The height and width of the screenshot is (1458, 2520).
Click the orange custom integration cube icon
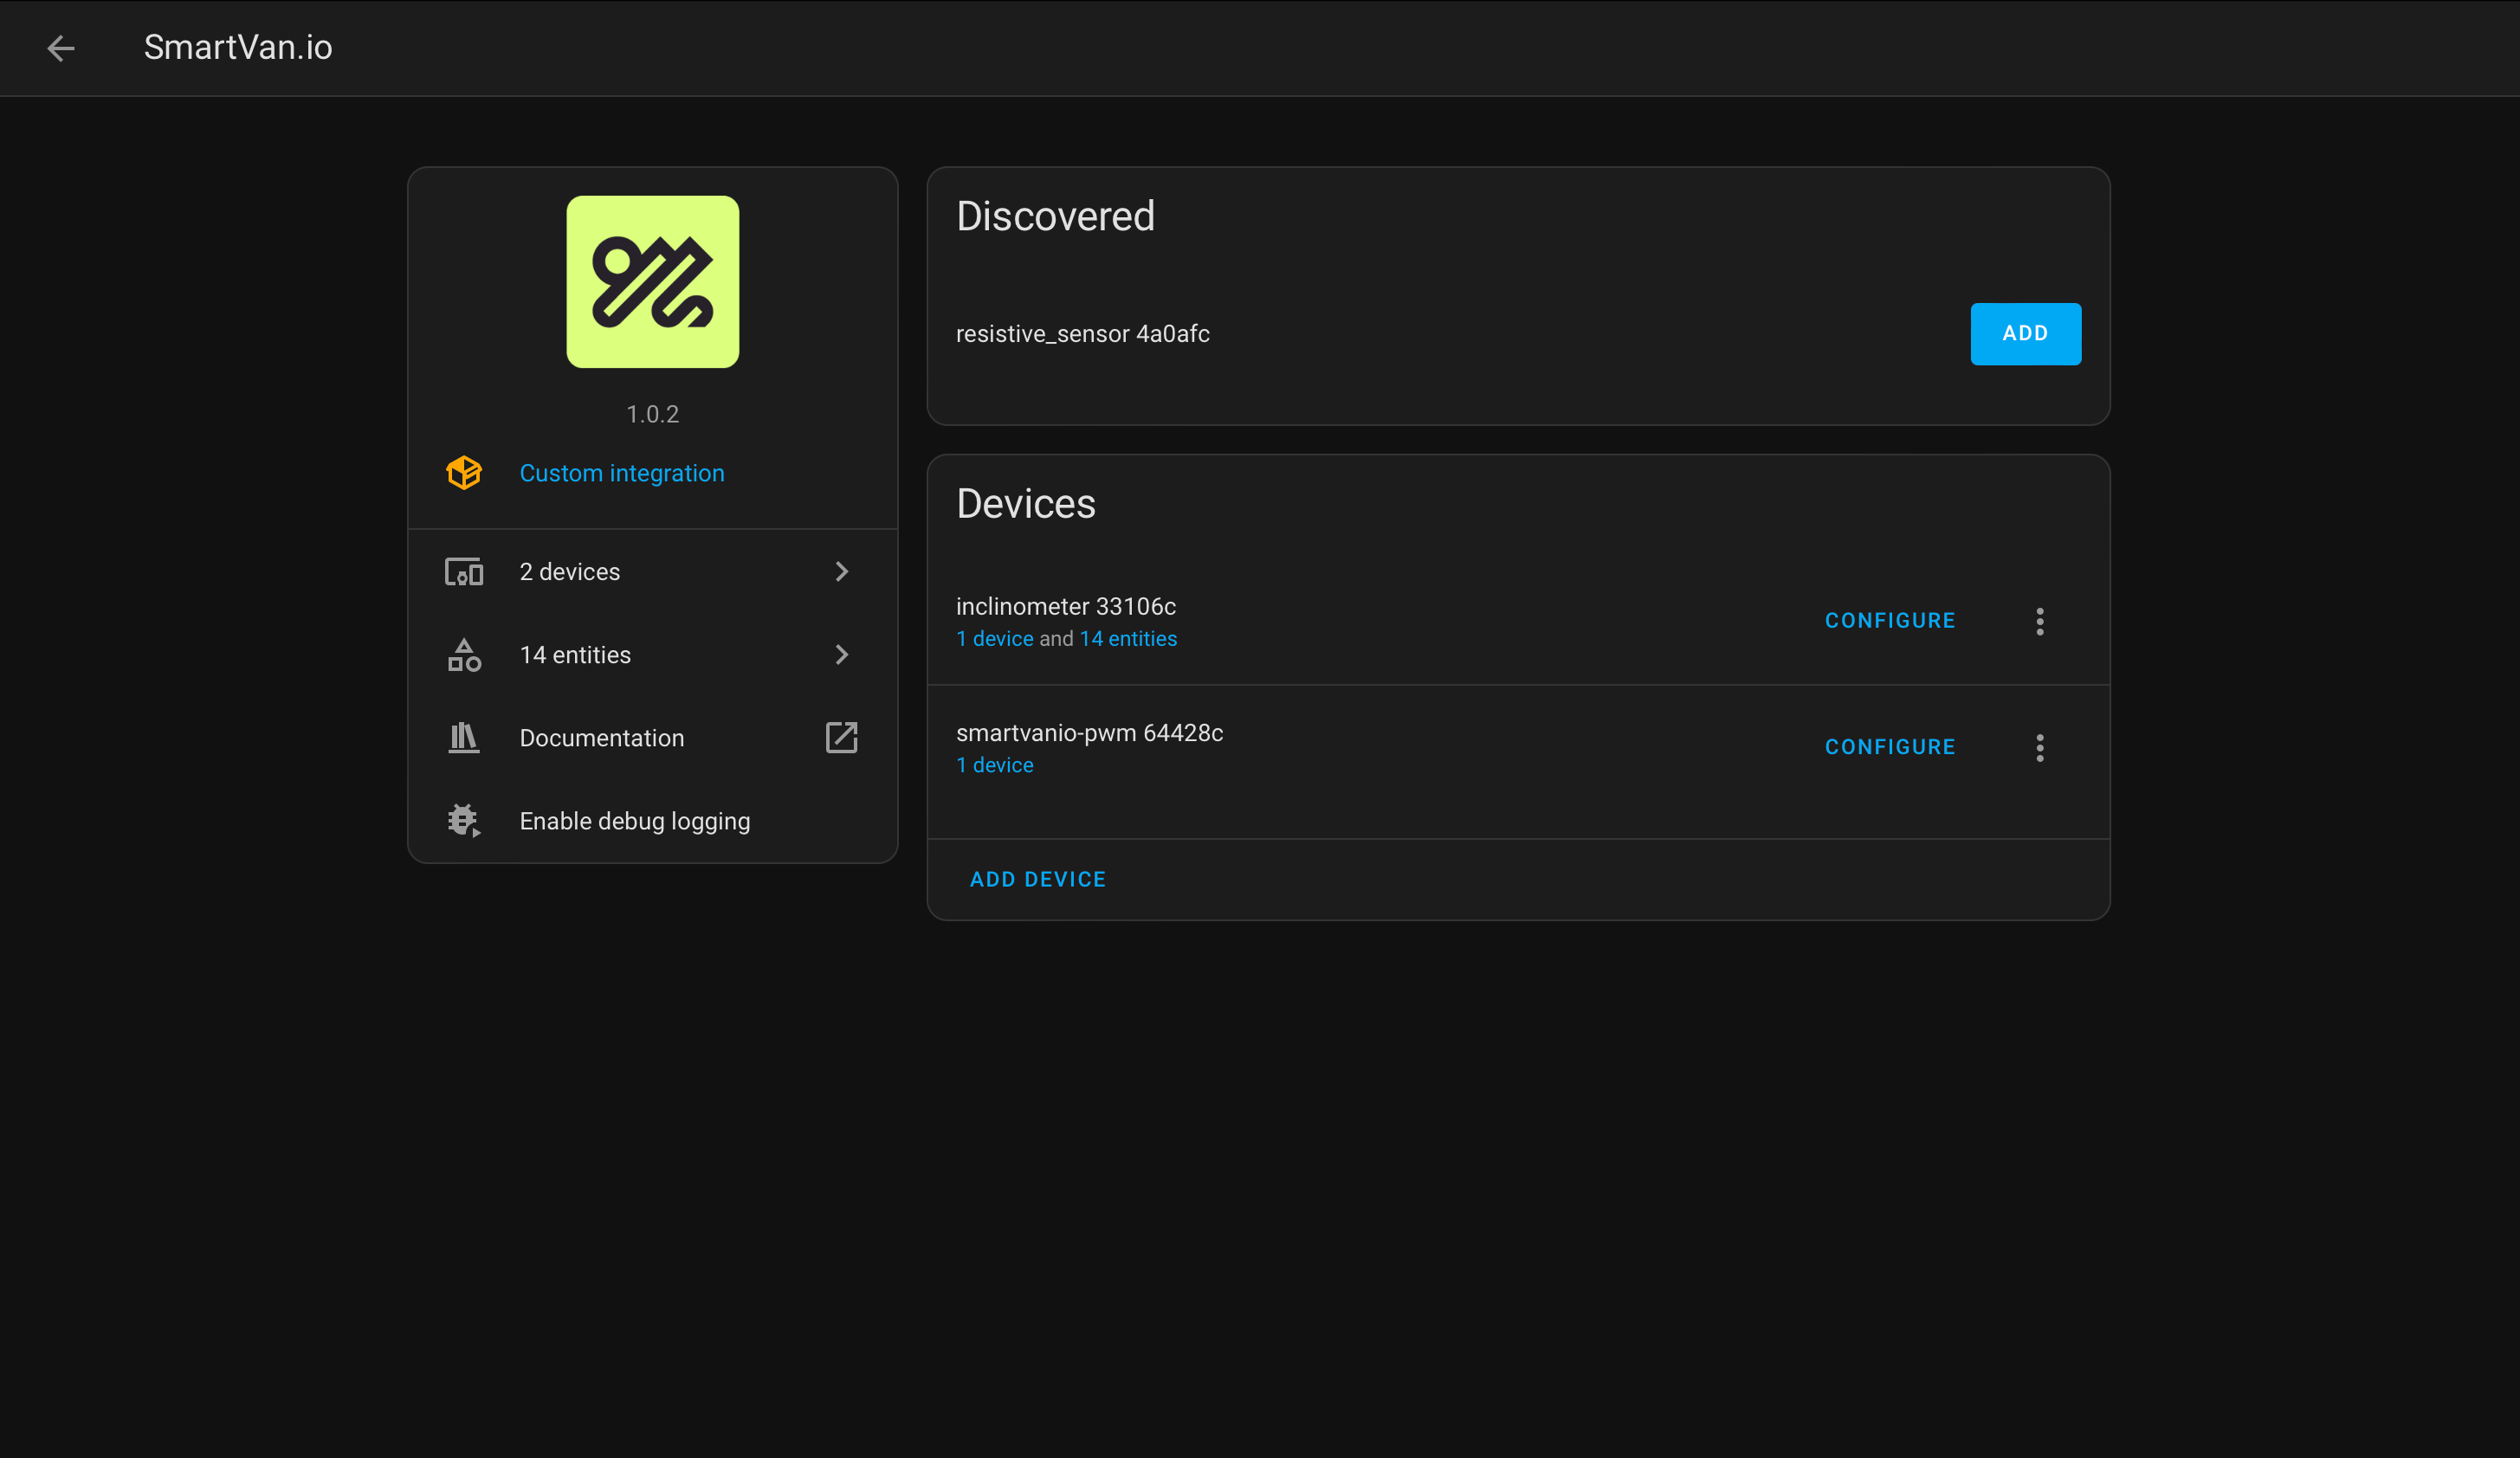point(464,473)
